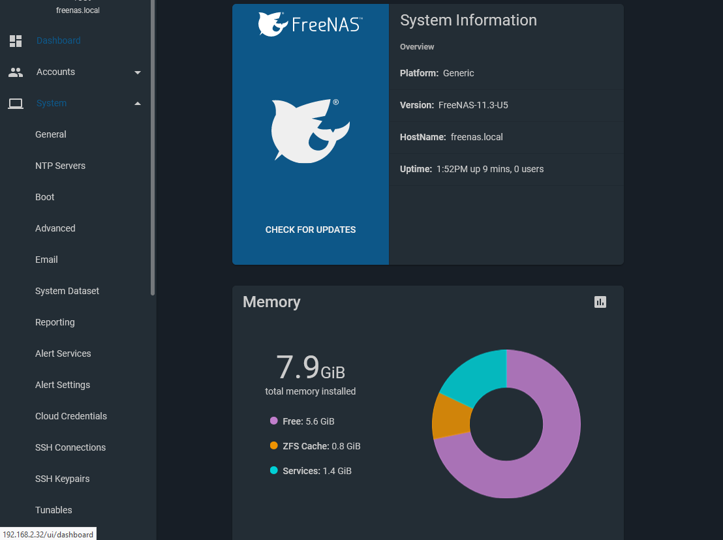
Task: Click the purple Free legend dot
Action: tap(274, 421)
